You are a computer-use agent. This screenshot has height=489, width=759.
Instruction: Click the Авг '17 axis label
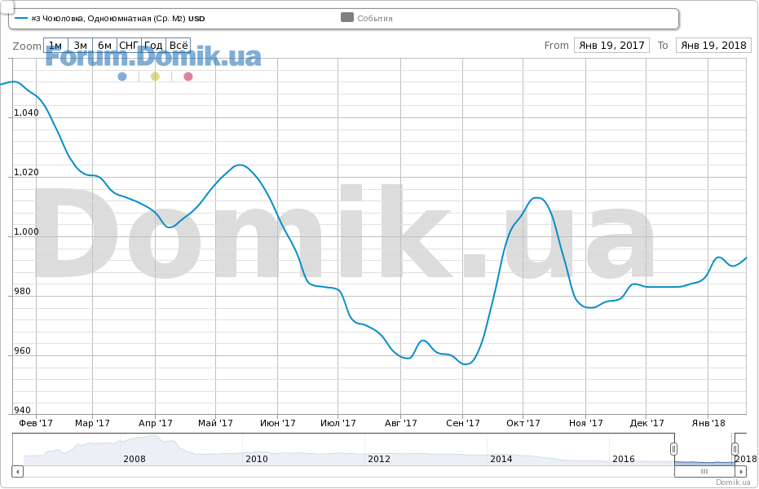point(401,423)
